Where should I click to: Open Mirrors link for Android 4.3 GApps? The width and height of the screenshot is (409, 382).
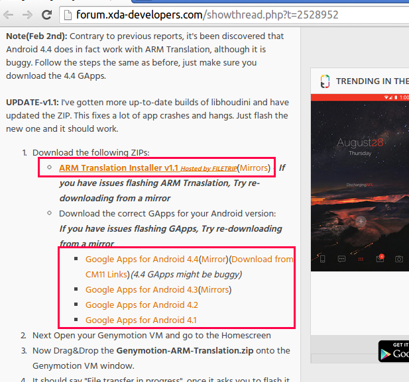[215, 290]
